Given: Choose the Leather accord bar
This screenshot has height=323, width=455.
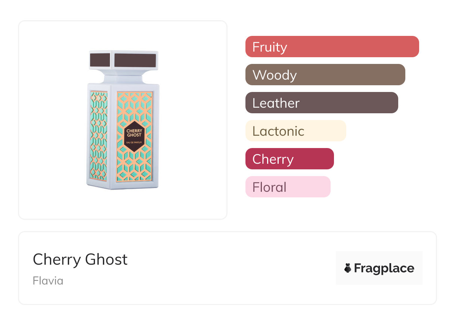Looking at the screenshot, I should pos(321,103).
